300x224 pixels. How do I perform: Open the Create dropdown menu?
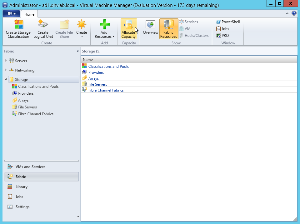pyautogui.click(x=82, y=29)
